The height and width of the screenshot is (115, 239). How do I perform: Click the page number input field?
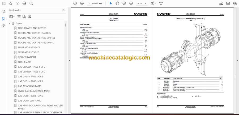[x=89, y=3]
